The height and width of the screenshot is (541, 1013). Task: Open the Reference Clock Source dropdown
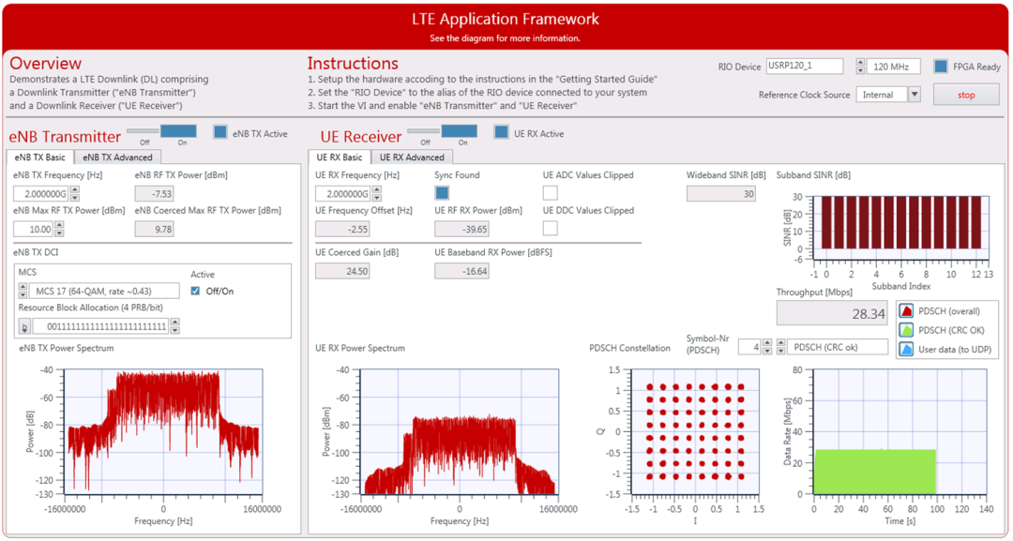point(915,95)
